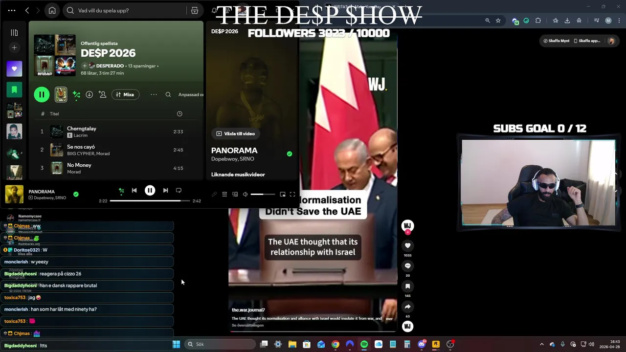The width and height of the screenshot is (626, 352).
Task: Open Discord from the taskbar
Action: coord(422,344)
